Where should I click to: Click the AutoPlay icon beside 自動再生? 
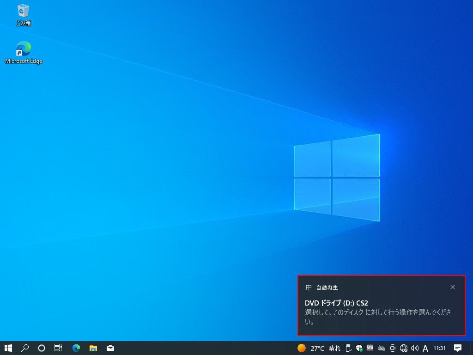pos(308,288)
